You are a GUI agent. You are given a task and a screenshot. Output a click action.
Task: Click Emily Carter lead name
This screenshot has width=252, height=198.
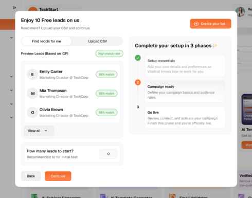pyautogui.click(x=51, y=71)
